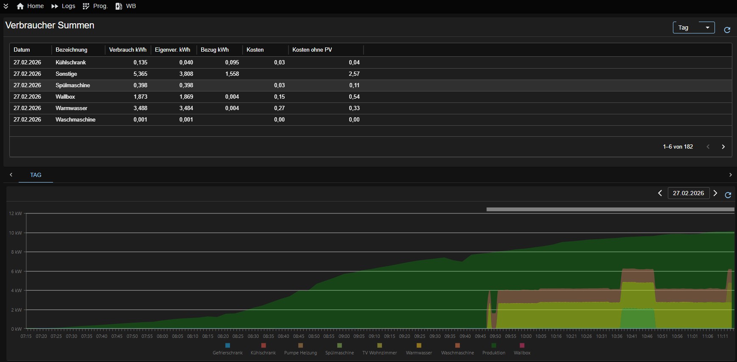Open the Tag period dropdown

(x=693, y=28)
